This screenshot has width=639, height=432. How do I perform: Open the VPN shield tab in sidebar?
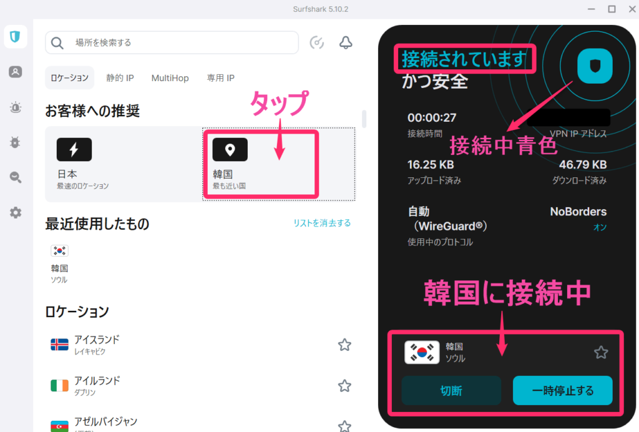coord(16,37)
